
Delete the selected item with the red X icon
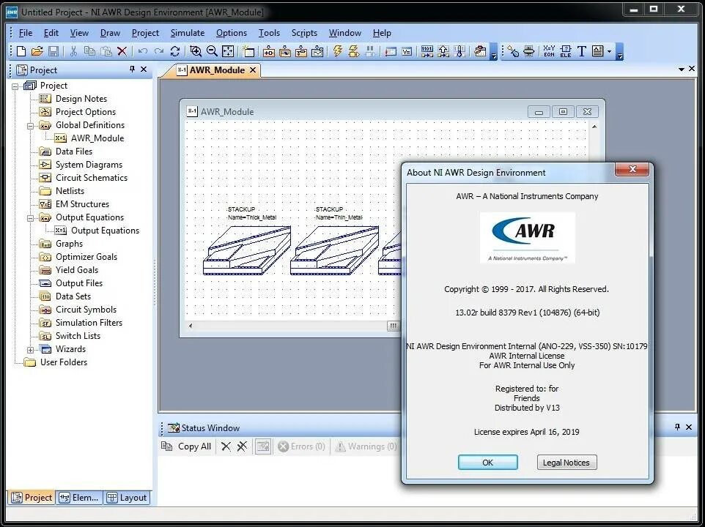122,51
